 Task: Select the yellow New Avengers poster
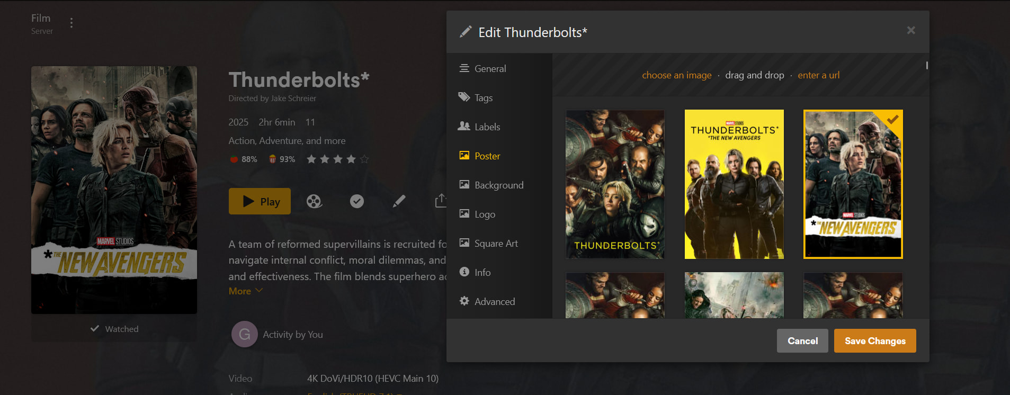click(734, 184)
